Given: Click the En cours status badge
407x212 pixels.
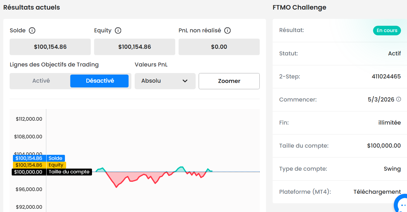Looking at the screenshot, I should click(387, 31).
